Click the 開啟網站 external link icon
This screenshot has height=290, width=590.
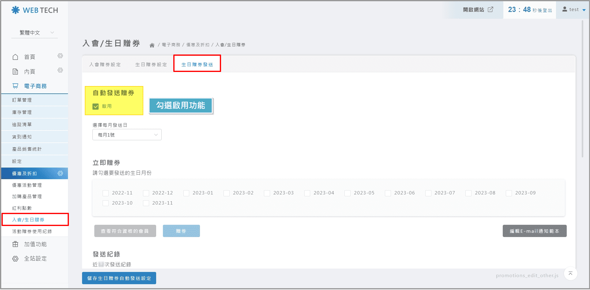coord(490,9)
